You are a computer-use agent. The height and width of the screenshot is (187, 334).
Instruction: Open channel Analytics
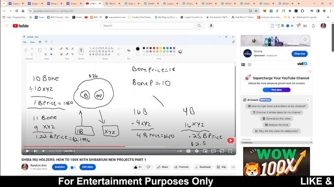(59, 167)
